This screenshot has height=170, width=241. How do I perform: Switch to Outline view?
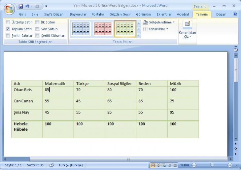[x=169, y=165]
